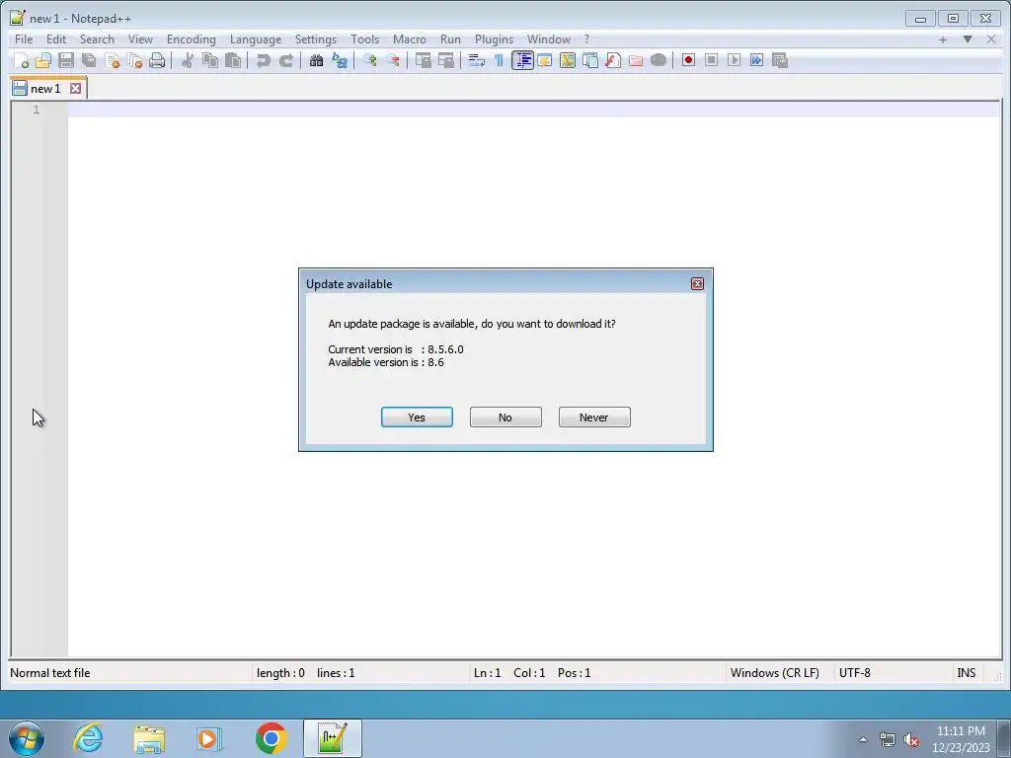The image size is (1011, 758).
Task: Click the Save All toolbar icon
Action: tap(89, 60)
